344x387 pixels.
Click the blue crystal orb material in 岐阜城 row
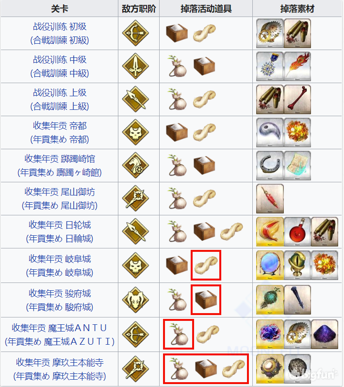click(x=270, y=265)
